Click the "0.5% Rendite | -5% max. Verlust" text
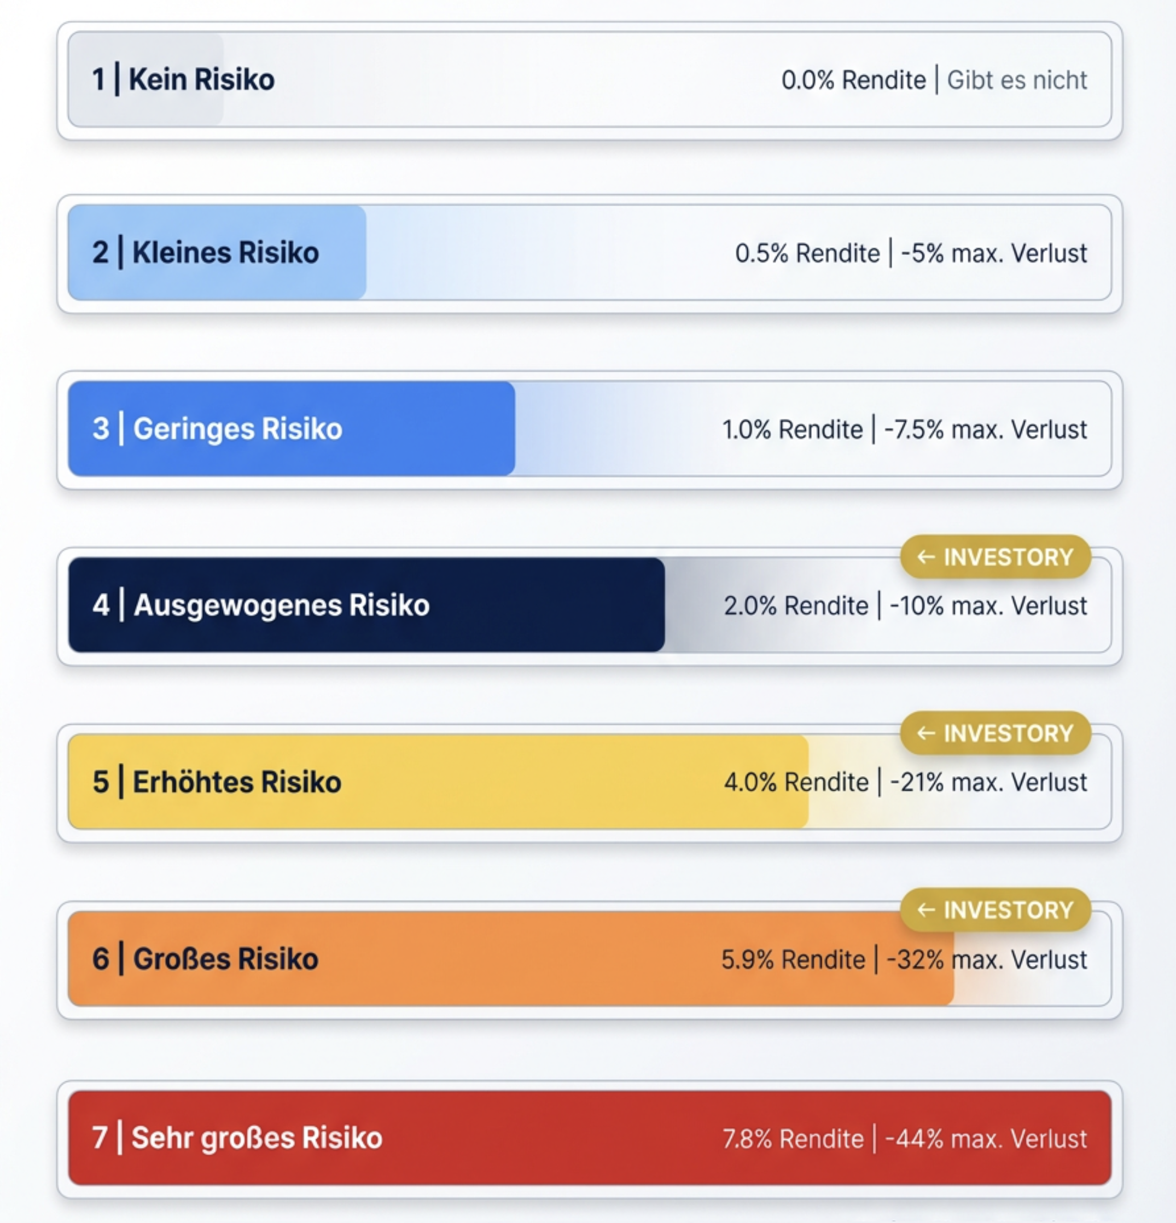The height and width of the screenshot is (1223, 1176). point(910,253)
